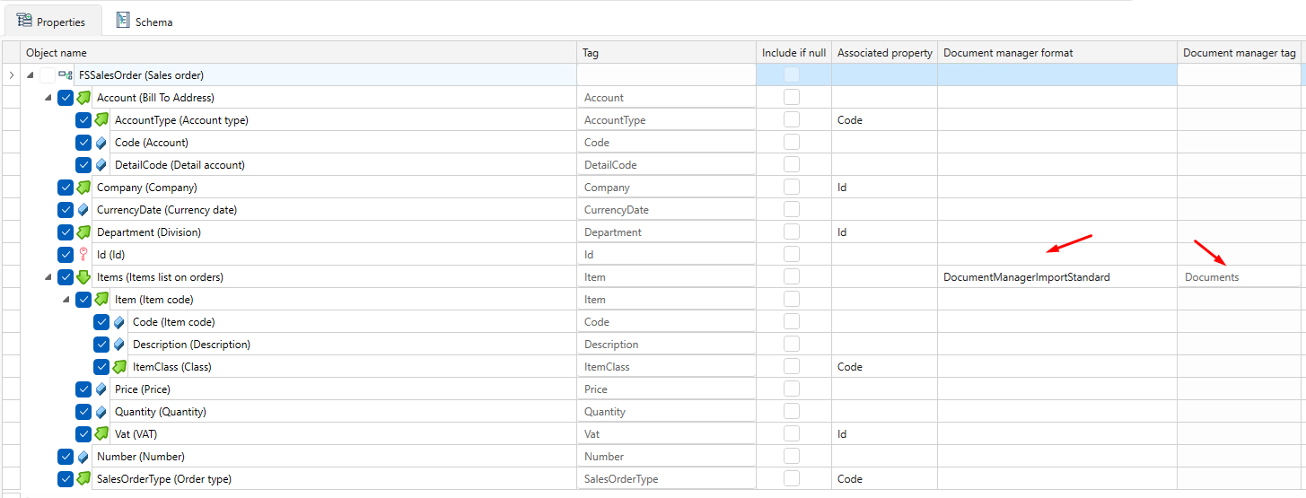Click the blue property icon of Price
The height and width of the screenshot is (498, 1306).
click(x=101, y=389)
